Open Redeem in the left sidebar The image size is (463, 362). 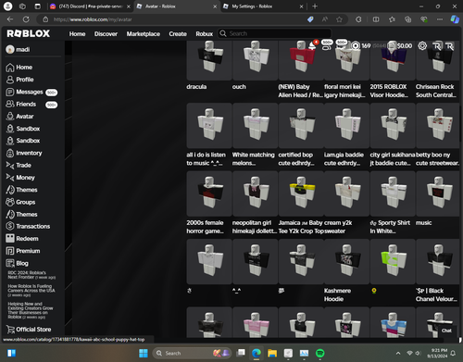point(22,239)
